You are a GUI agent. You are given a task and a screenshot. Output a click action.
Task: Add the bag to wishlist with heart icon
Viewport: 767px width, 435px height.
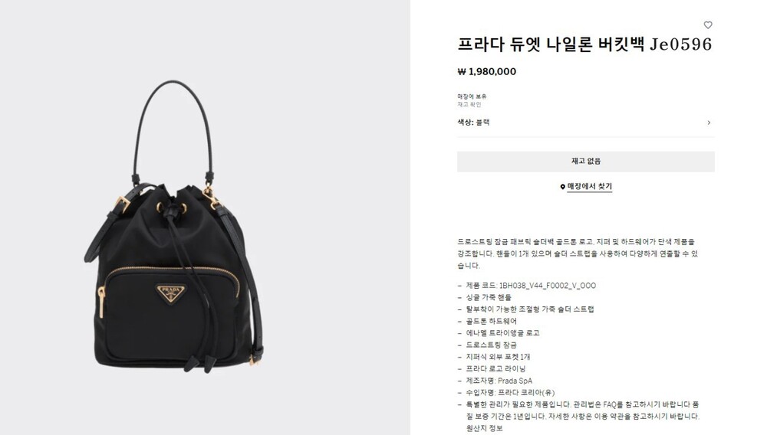tap(708, 25)
